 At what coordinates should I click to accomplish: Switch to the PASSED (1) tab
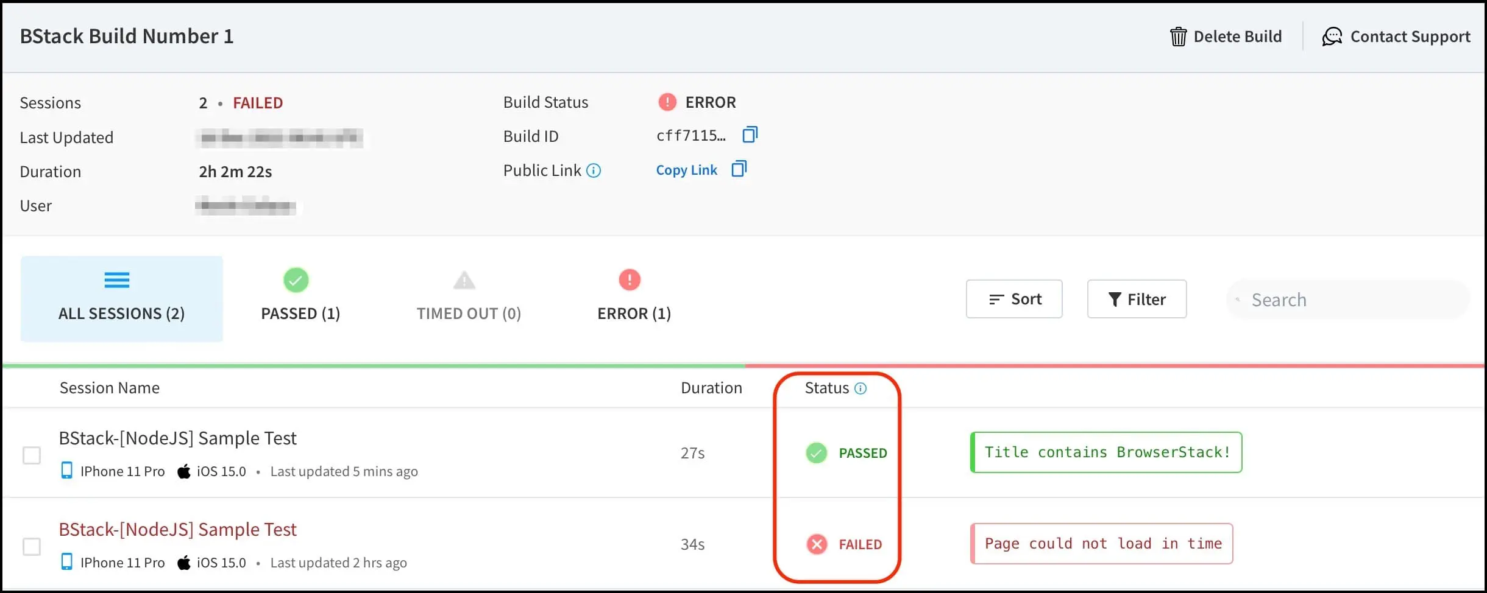(x=300, y=298)
